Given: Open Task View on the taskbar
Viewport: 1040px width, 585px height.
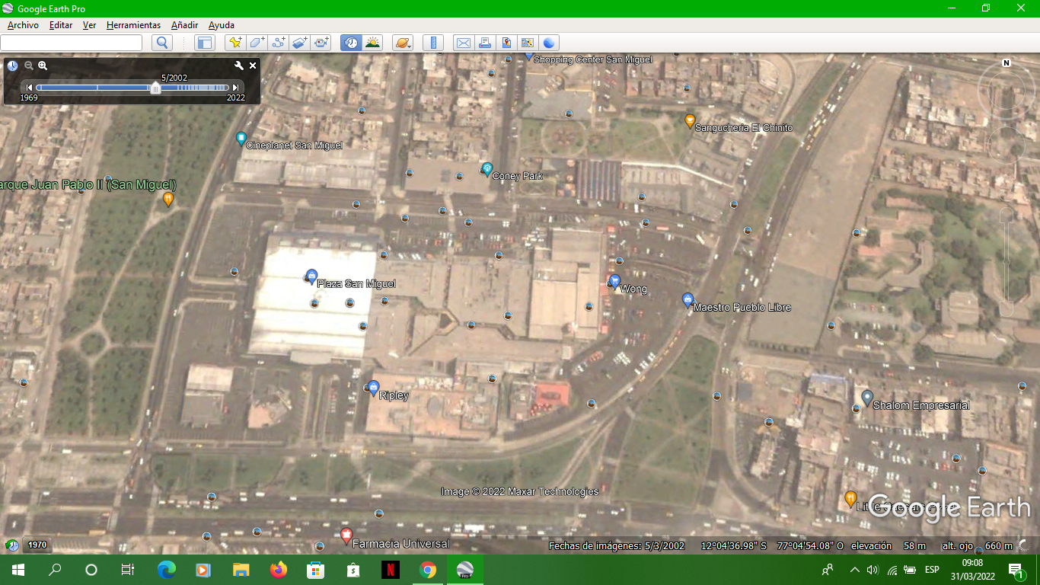Looking at the screenshot, I should tap(128, 570).
